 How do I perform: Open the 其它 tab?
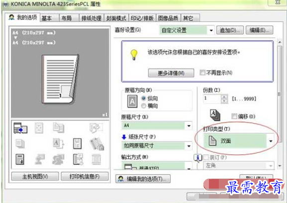tap(190, 18)
